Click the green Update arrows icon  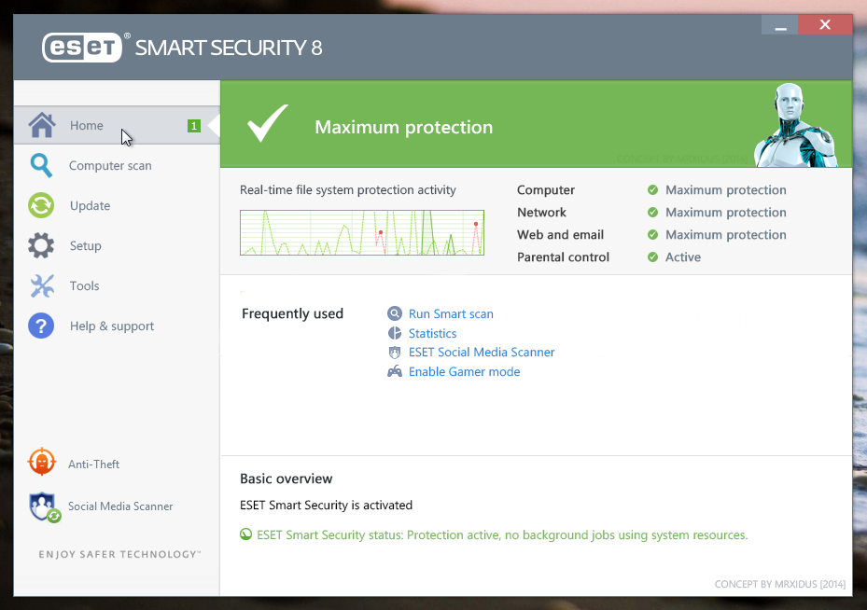(41, 205)
